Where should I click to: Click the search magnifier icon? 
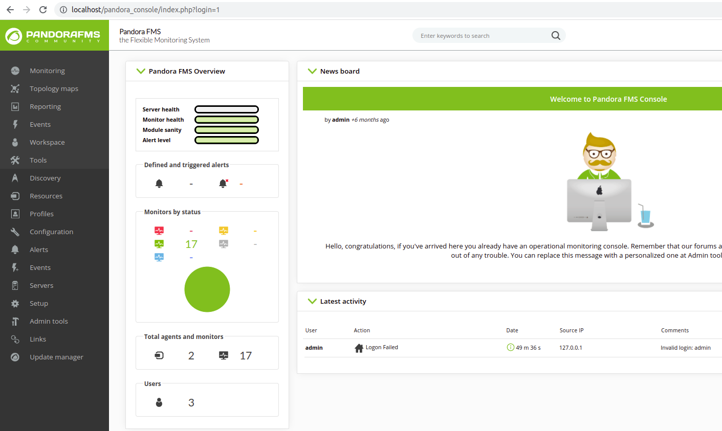click(x=556, y=36)
